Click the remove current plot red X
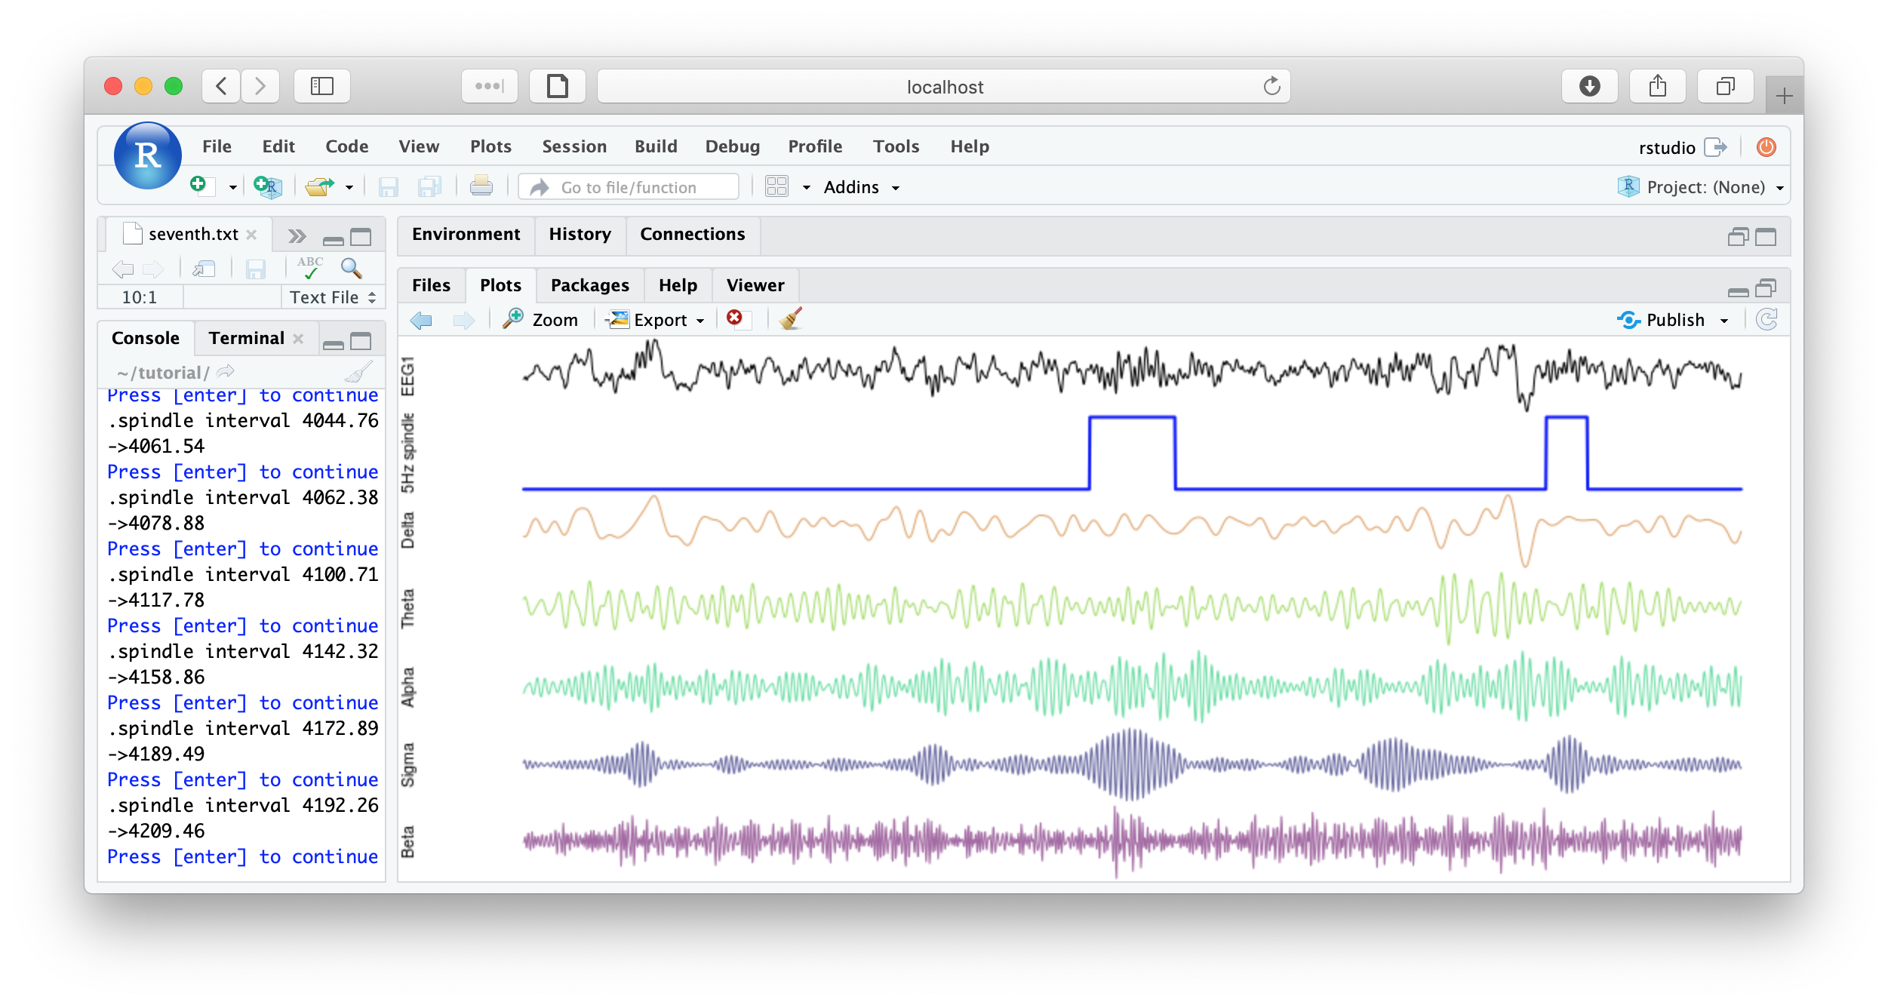1888x1005 pixels. [x=735, y=319]
